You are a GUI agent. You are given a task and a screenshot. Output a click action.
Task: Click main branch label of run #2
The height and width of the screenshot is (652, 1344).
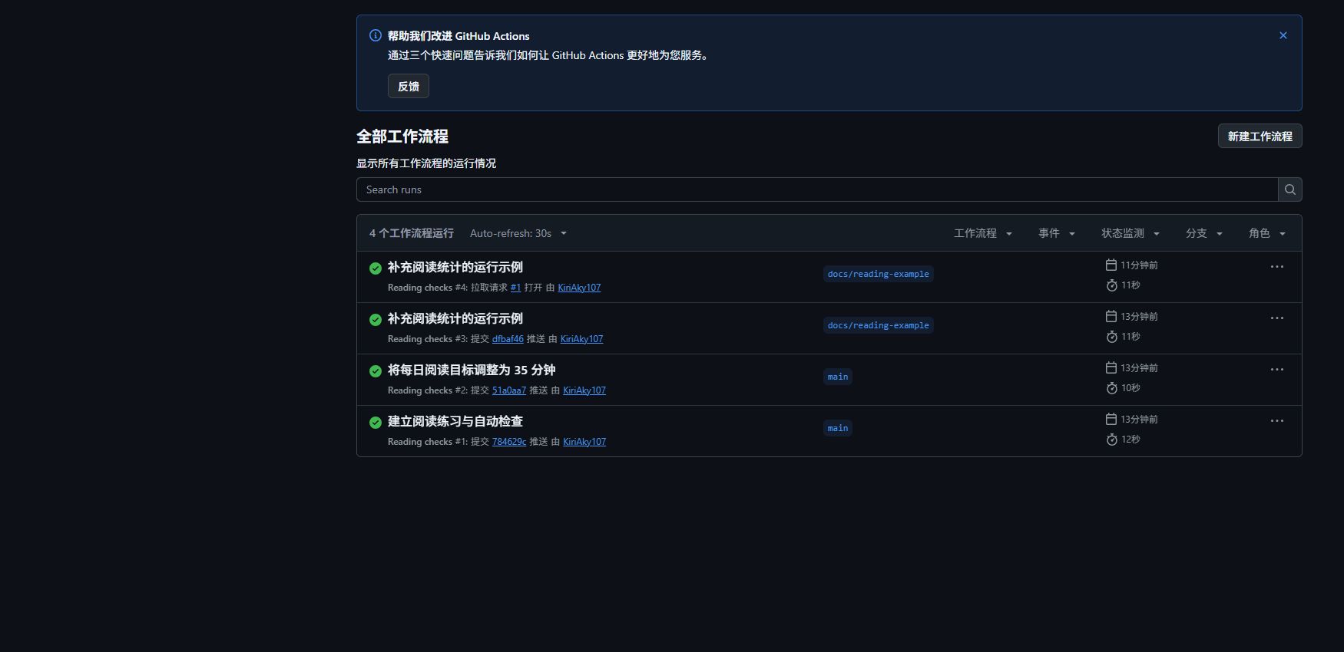coord(838,377)
